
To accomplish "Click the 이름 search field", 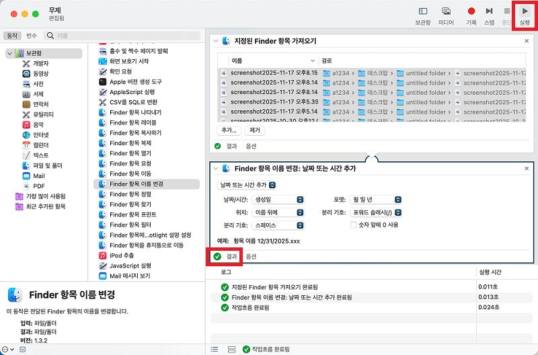I will pyautogui.click(x=122, y=36).
